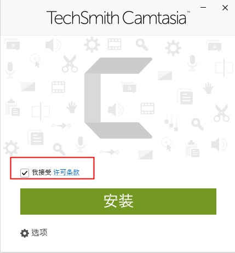Click the microphone icon below the C logo
235x253 pixels.
click(81, 144)
